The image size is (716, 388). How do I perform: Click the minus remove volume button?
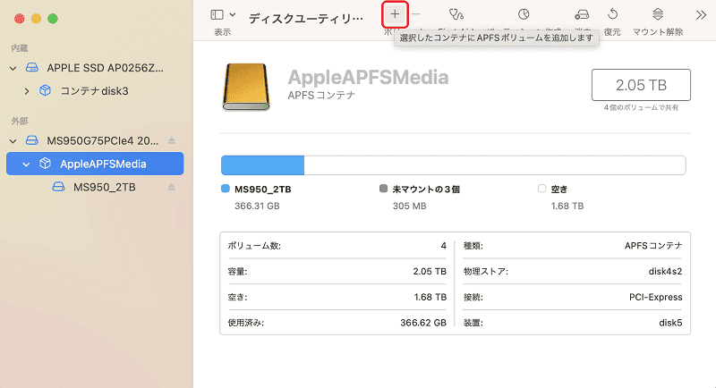click(x=415, y=14)
